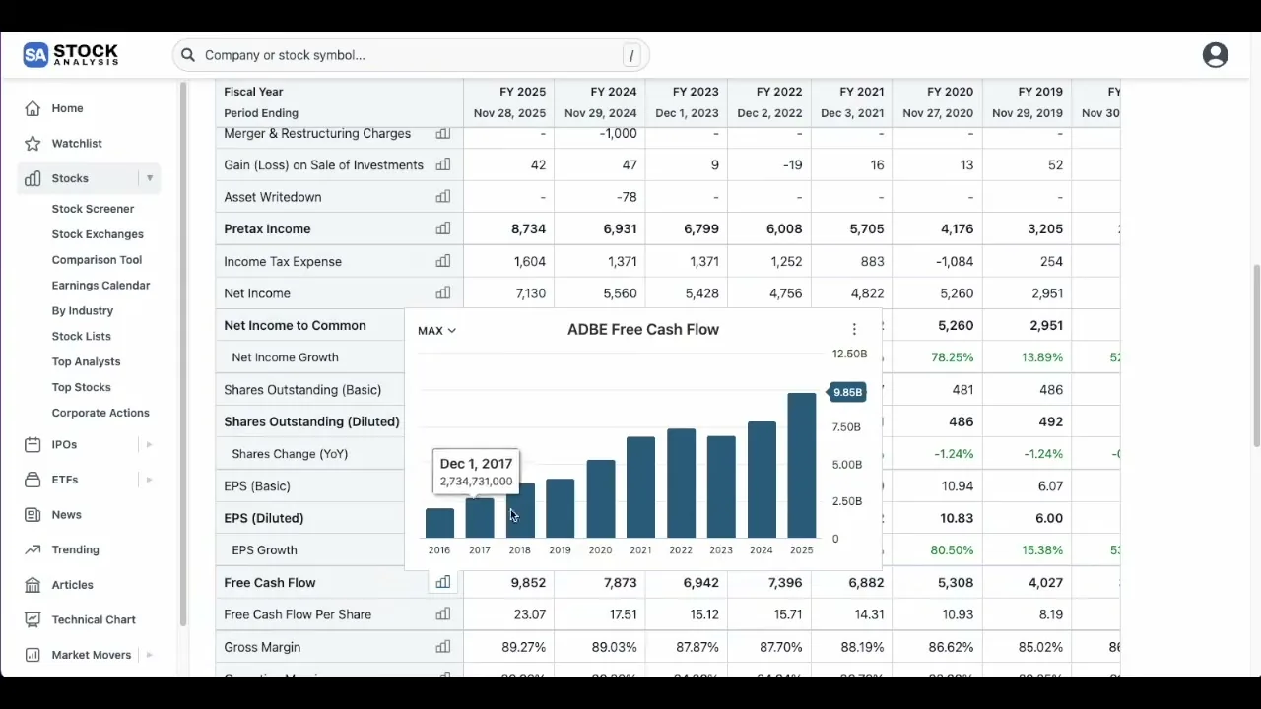The image size is (1261, 709).
Task: Expand the Market Movers submenu arrow
Action: (150, 655)
